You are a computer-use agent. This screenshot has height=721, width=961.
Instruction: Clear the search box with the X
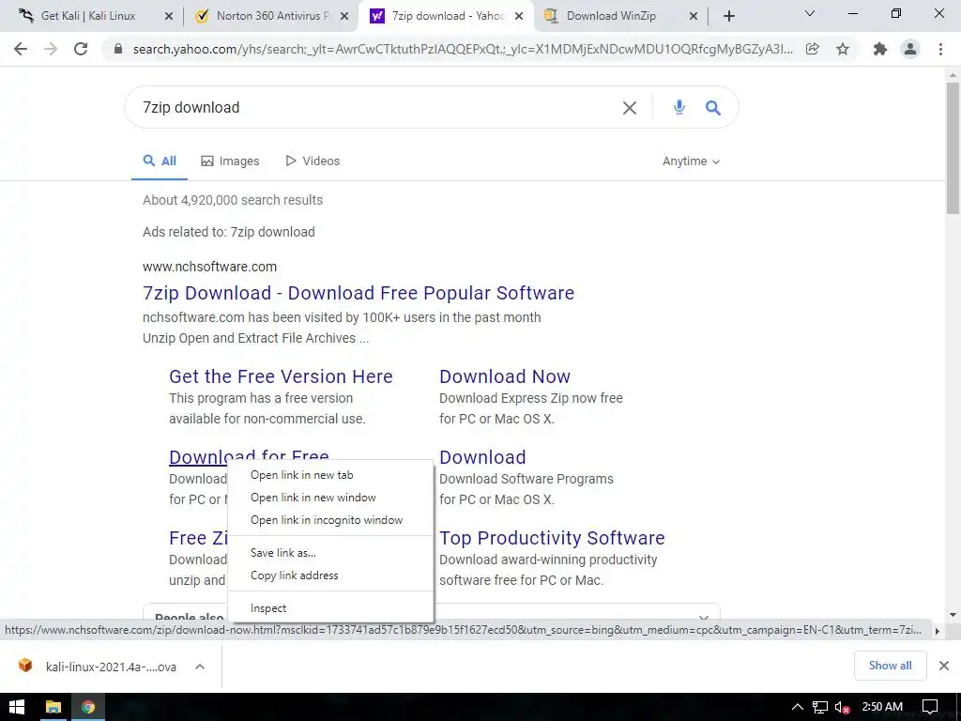[x=630, y=108]
